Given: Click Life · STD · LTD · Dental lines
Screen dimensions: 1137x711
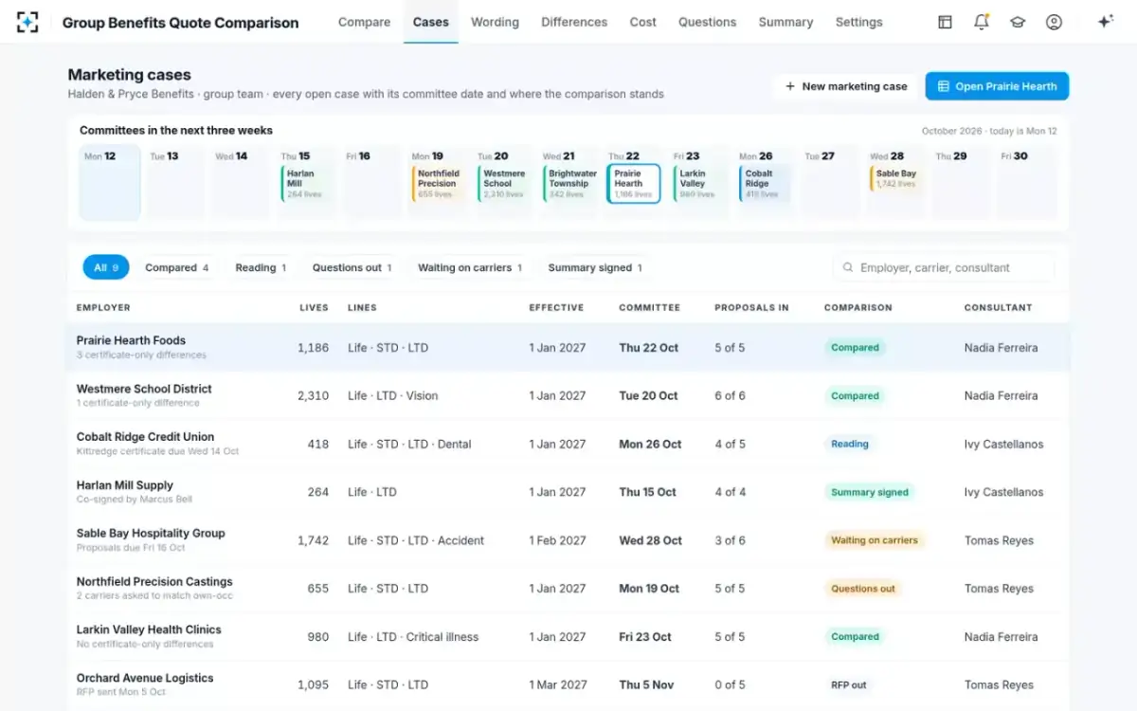Looking at the screenshot, I should point(409,444).
